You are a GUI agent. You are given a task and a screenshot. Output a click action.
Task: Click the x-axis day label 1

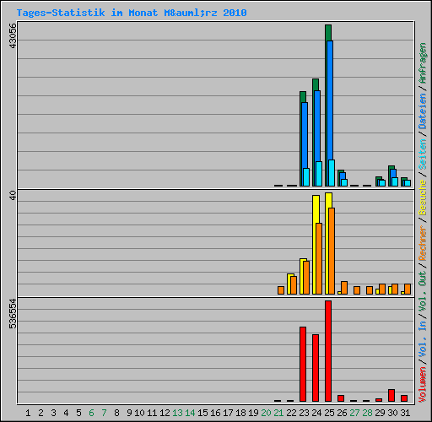coord(28,413)
